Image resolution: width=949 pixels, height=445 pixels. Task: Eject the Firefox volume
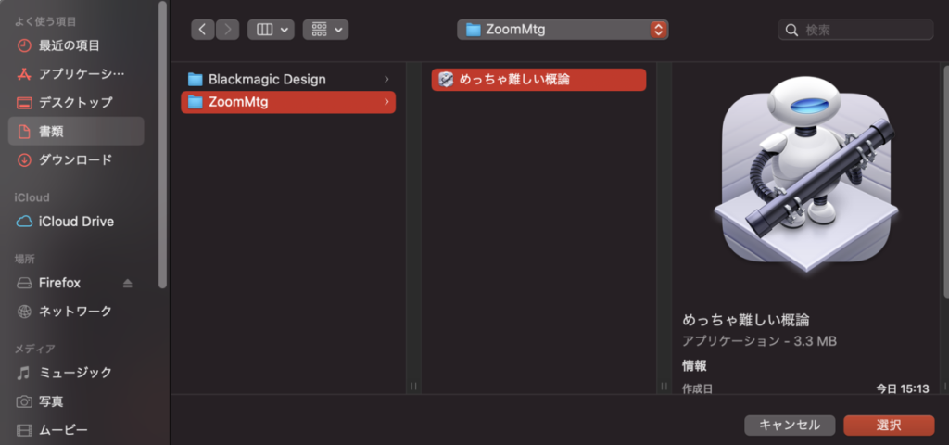point(128,283)
